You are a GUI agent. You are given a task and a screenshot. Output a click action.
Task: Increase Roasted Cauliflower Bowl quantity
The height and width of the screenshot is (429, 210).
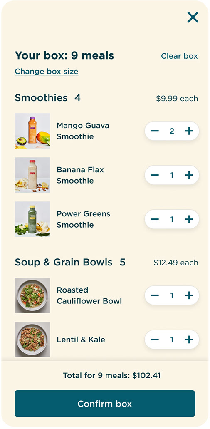tap(189, 295)
